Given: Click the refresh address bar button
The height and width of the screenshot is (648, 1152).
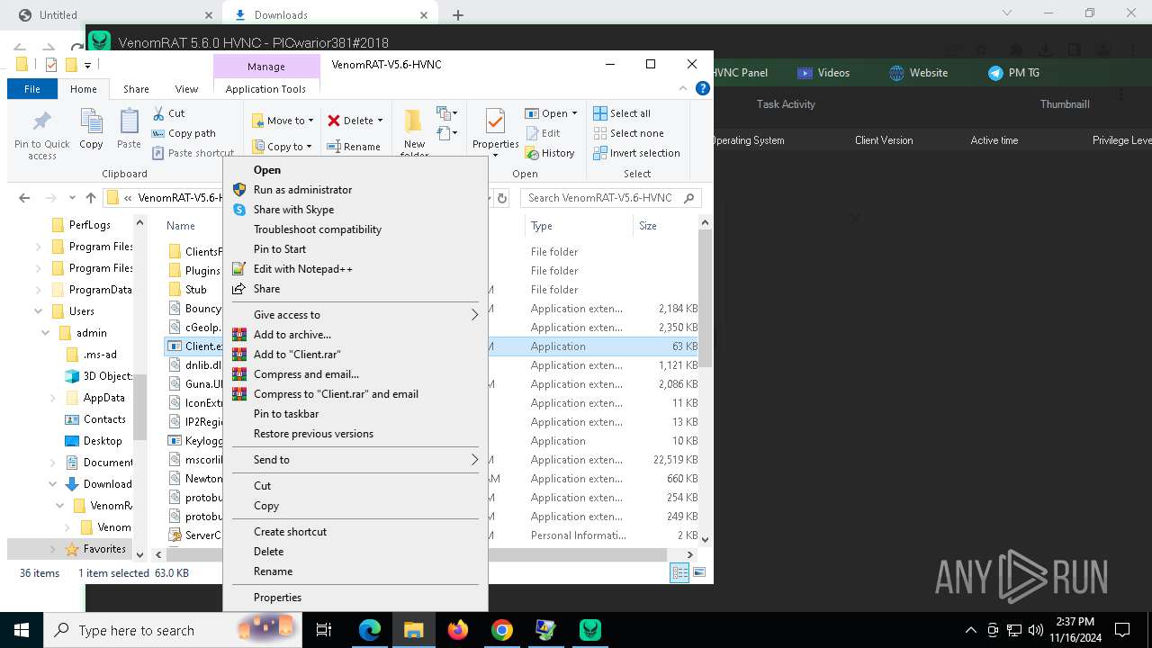Looking at the screenshot, I should 502,198.
